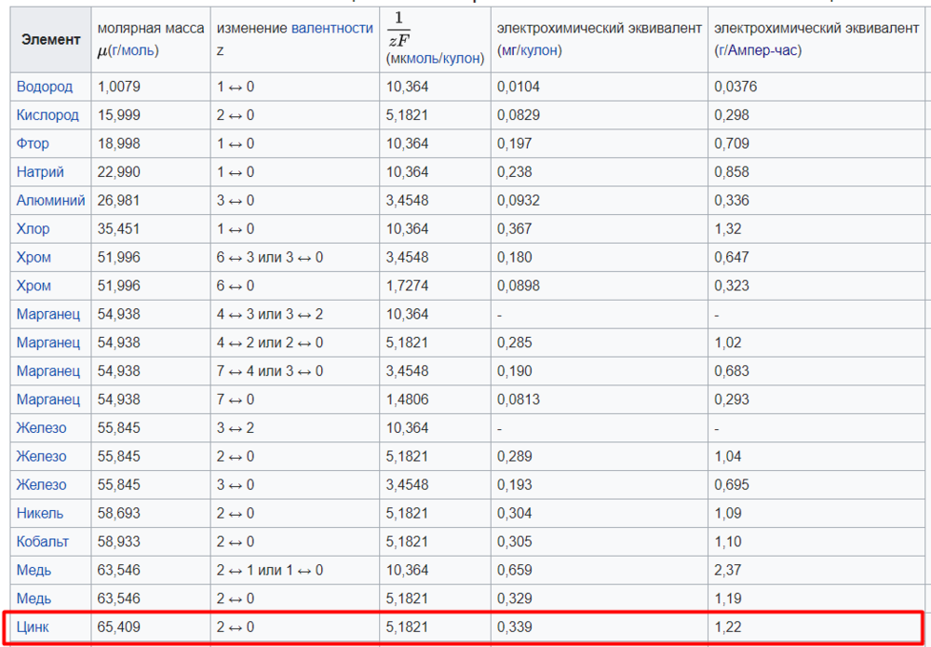Open the Кобальт element link

click(44, 542)
